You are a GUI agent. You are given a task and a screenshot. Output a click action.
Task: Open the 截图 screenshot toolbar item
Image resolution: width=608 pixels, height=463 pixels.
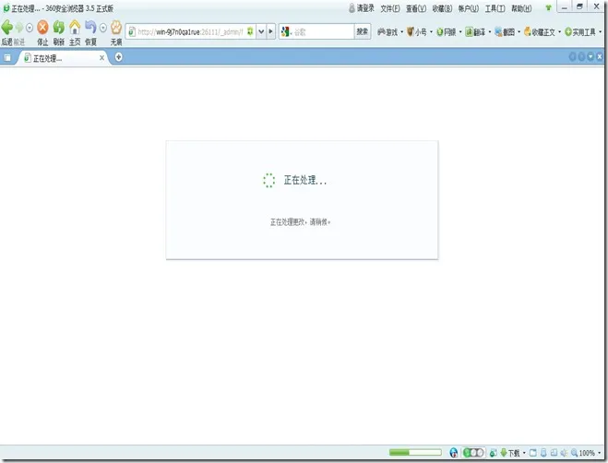tap(505, 32)
